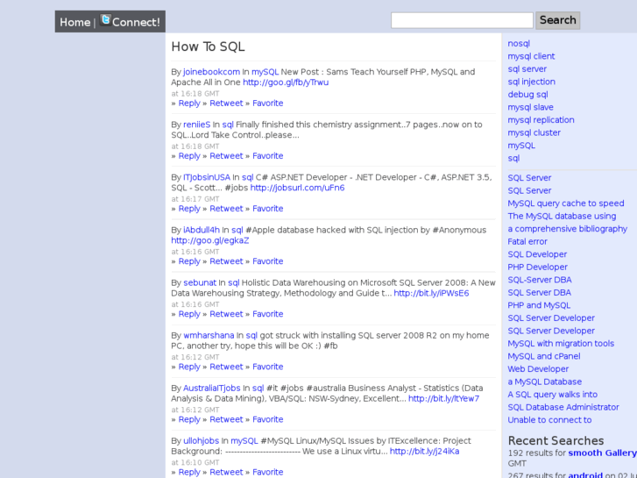This screenshot has width=637, height=478.
Task: Reply to wmharshana's tweet
Action: [189, 367]
